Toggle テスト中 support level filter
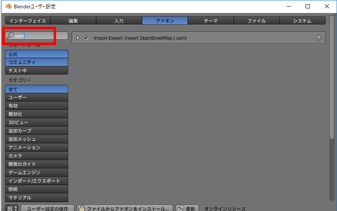This screenshot has height=211, width=337. click(36, 71)
